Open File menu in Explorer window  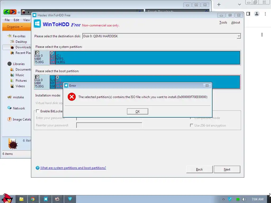coord(7,20)
